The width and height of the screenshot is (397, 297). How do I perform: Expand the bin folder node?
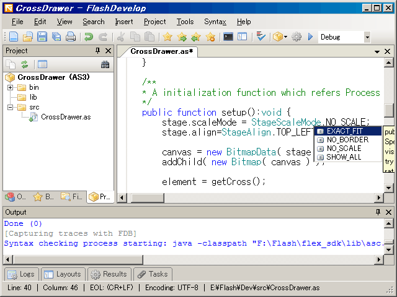point(10,87)
